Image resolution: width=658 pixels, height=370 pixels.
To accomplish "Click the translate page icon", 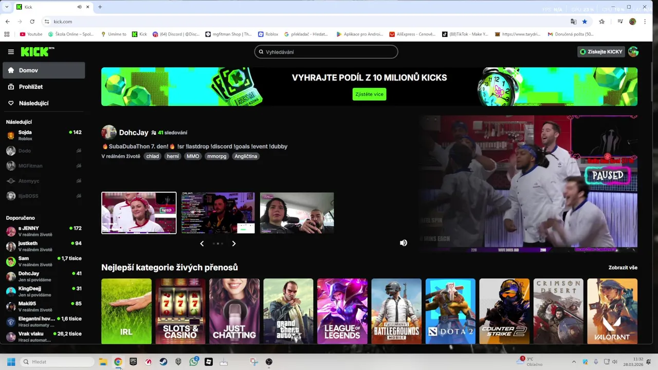I will [574, 22].
